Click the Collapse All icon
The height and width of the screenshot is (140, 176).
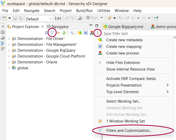pyautogui.click(x=46, y=33)
